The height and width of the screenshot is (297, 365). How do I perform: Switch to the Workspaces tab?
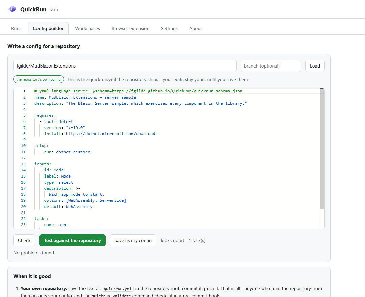[88, 28]
